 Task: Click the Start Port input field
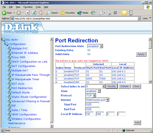(92, 104)
